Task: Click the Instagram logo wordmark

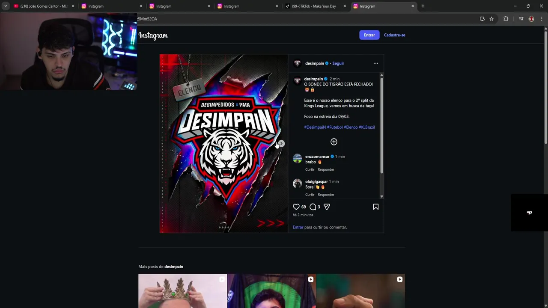Action: coord(153,36)
